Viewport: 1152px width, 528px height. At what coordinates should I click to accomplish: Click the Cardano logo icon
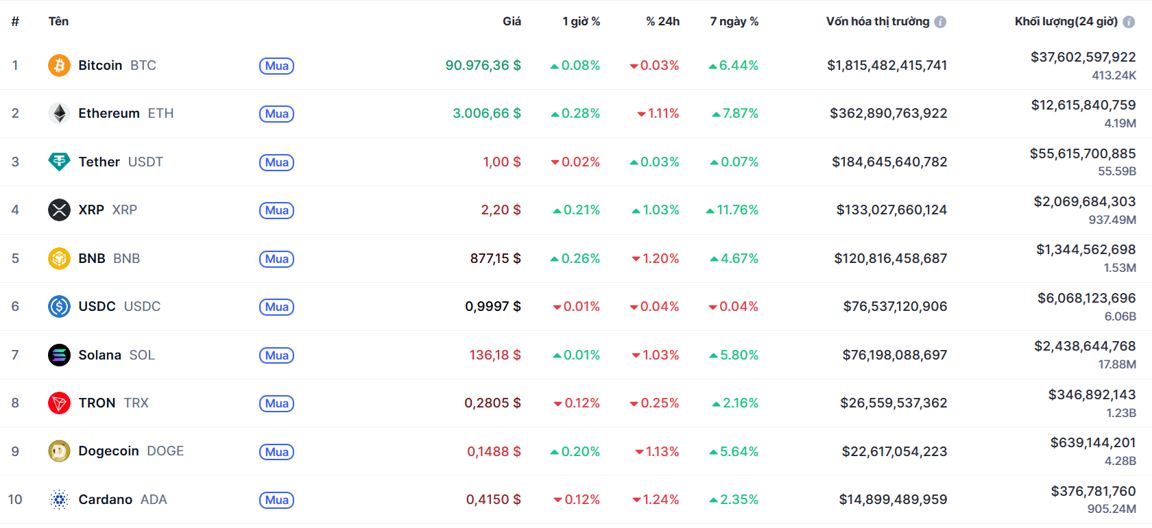point(59,500)
